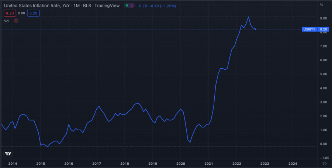
Task: Open chart settings gear icon
Action: pyautogui.click(x=324, y=163)
